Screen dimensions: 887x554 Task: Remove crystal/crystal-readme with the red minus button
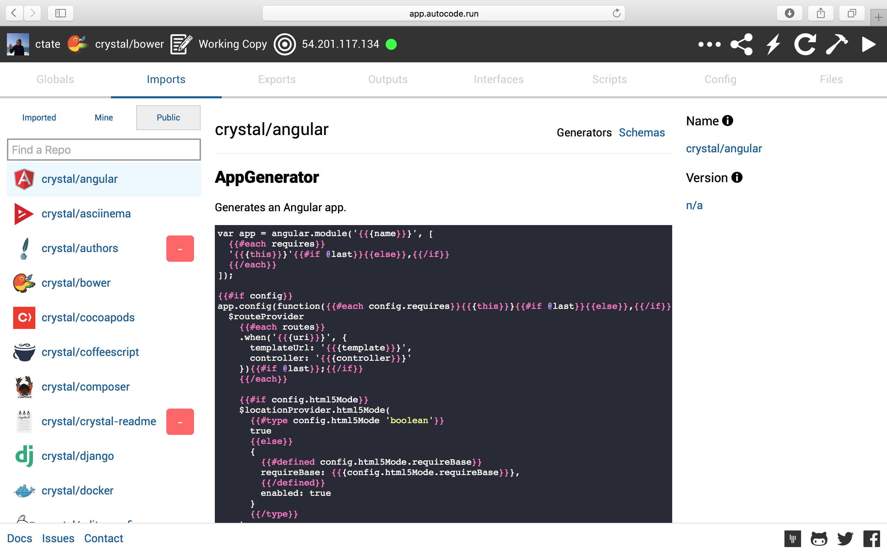[180, 422]
